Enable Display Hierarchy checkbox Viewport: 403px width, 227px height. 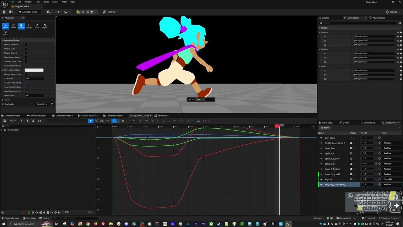coord(26,44)
